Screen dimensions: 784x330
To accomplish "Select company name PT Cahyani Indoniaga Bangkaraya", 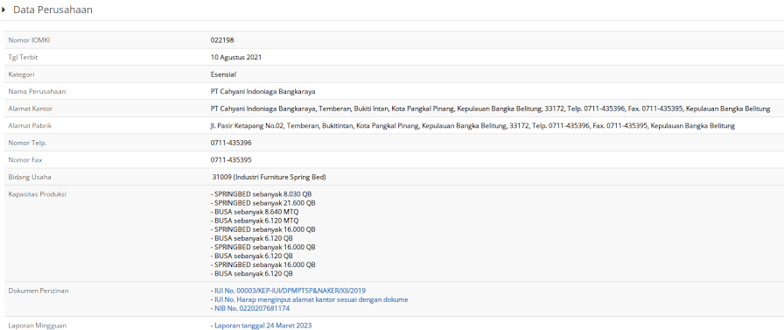I will click(263, 92).
